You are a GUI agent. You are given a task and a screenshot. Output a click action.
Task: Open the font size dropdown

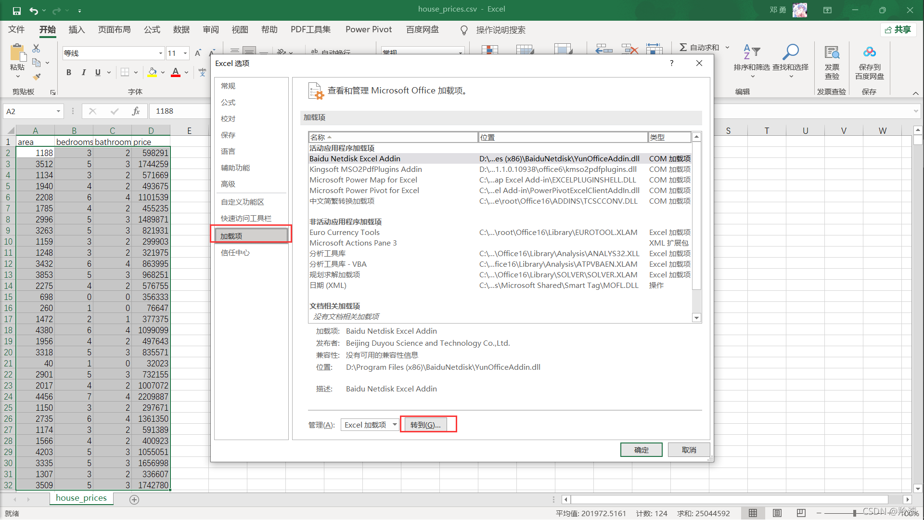185,53
